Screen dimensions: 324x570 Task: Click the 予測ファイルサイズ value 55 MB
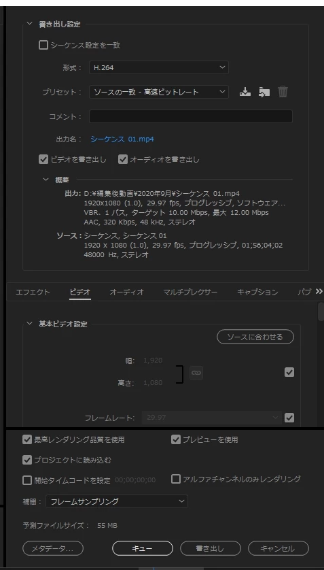107,525
